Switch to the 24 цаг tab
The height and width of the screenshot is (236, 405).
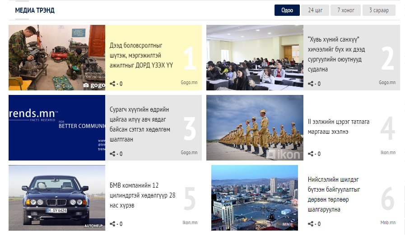point(315,10)
